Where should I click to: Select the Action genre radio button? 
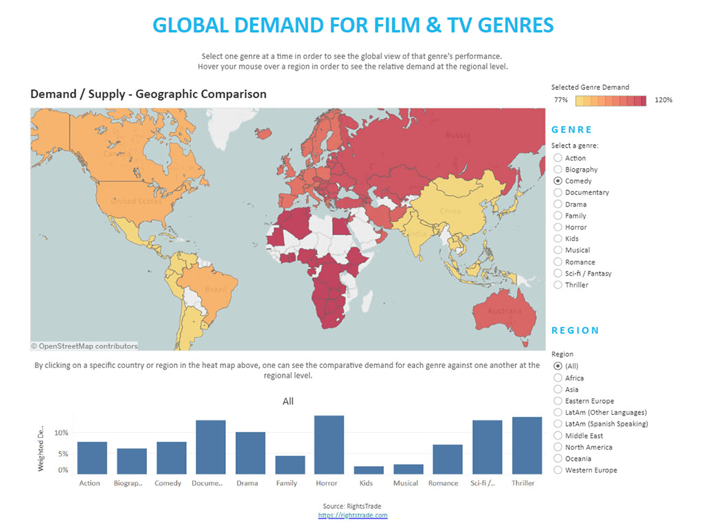pyautogui.click(x=558, y=158)
